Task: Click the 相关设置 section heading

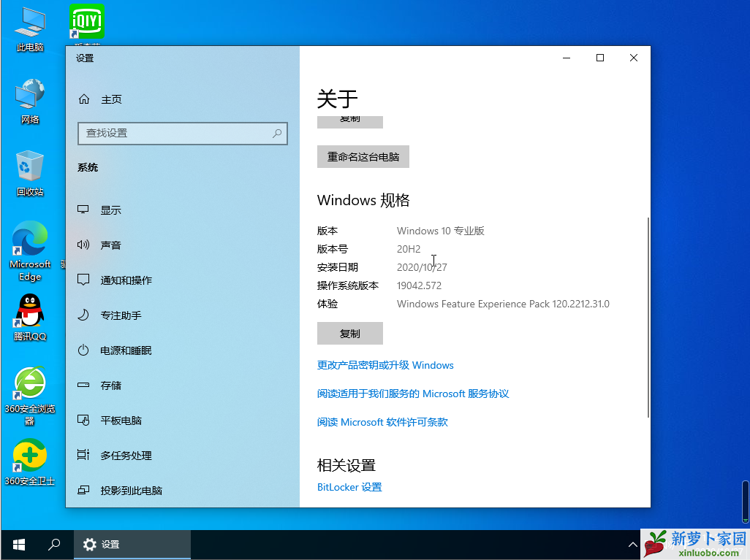Action: tap(346, 465)
